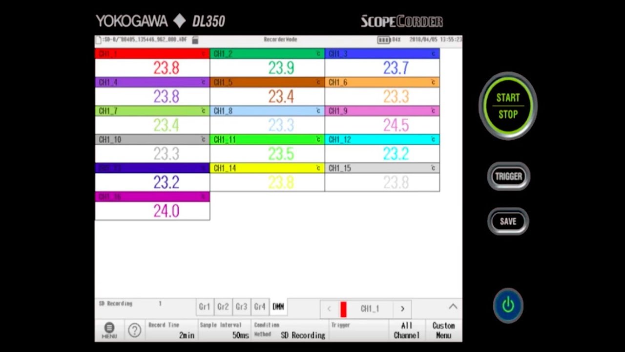Open the help question mark icon
This screenshot has height=352, width=625.
[x=135, y=330]
